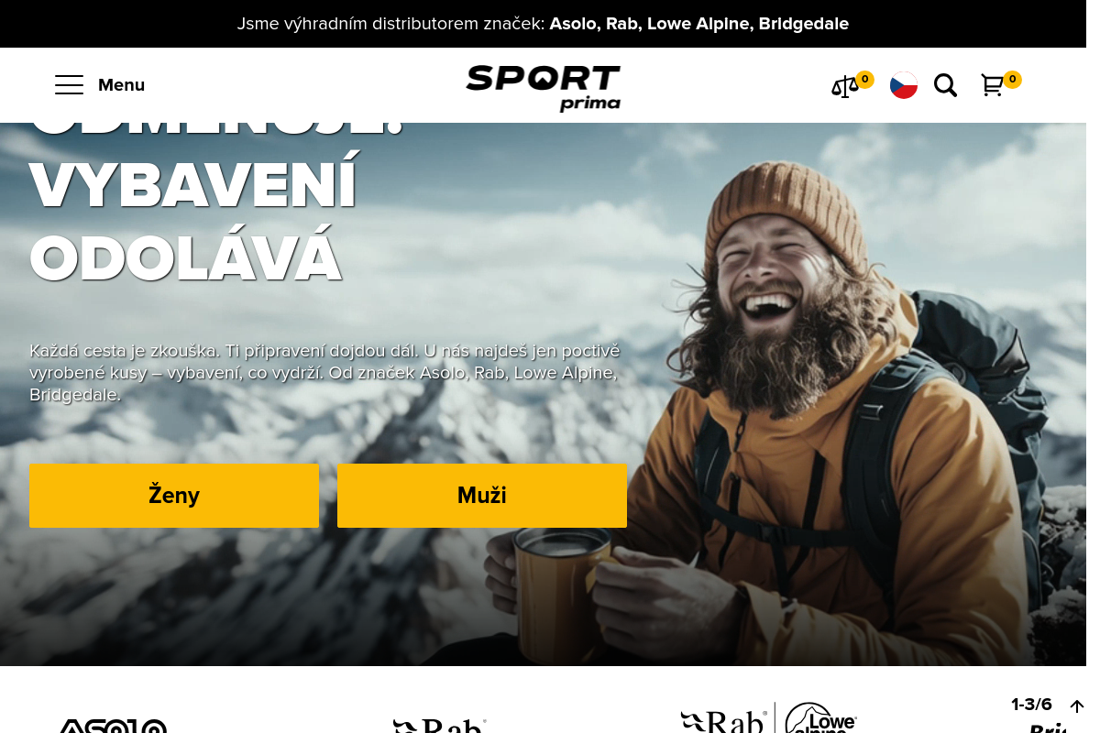Click the hero heading VYBAVENÍ ODOLÁVÁ

192,222
